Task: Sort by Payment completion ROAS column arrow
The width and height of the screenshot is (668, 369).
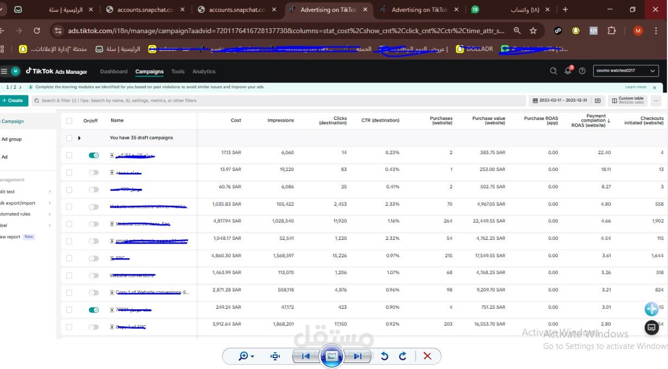Action: point(608,121)
